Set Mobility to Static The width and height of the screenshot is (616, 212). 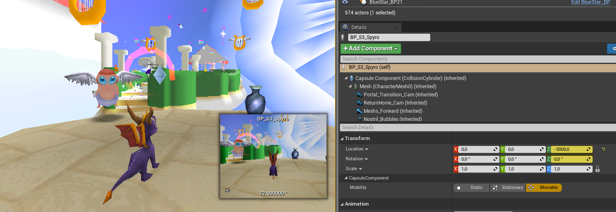[471, 187]
